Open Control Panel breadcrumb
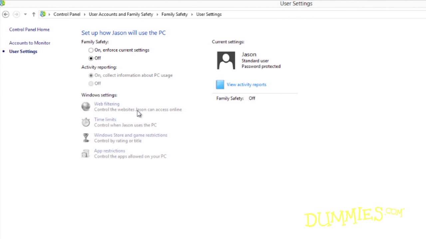 point(67,14)
